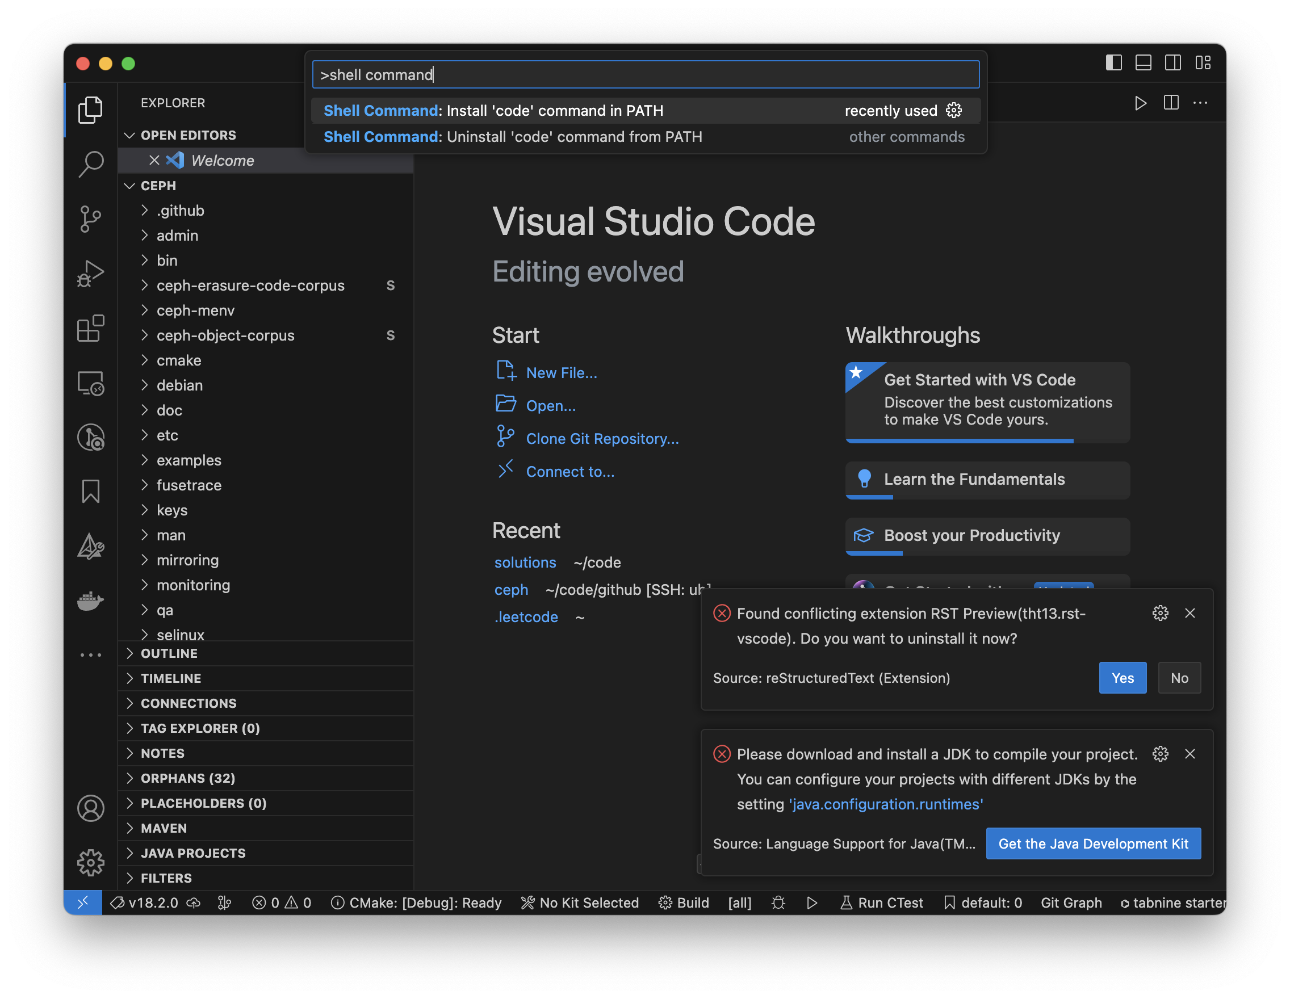Open the Extensions view icon
Screen dimensions: 1290x999
pos(90,328)
